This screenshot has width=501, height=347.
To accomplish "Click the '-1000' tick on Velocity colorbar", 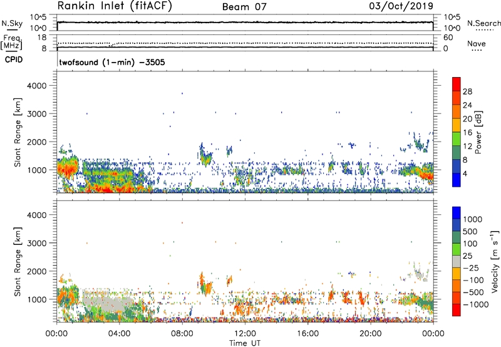I will (475, 304).
